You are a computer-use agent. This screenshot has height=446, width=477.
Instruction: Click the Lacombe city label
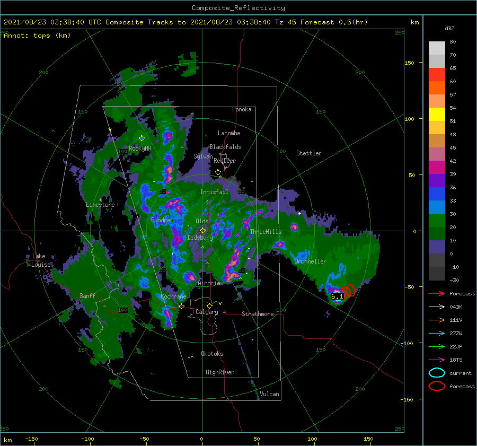229,133
